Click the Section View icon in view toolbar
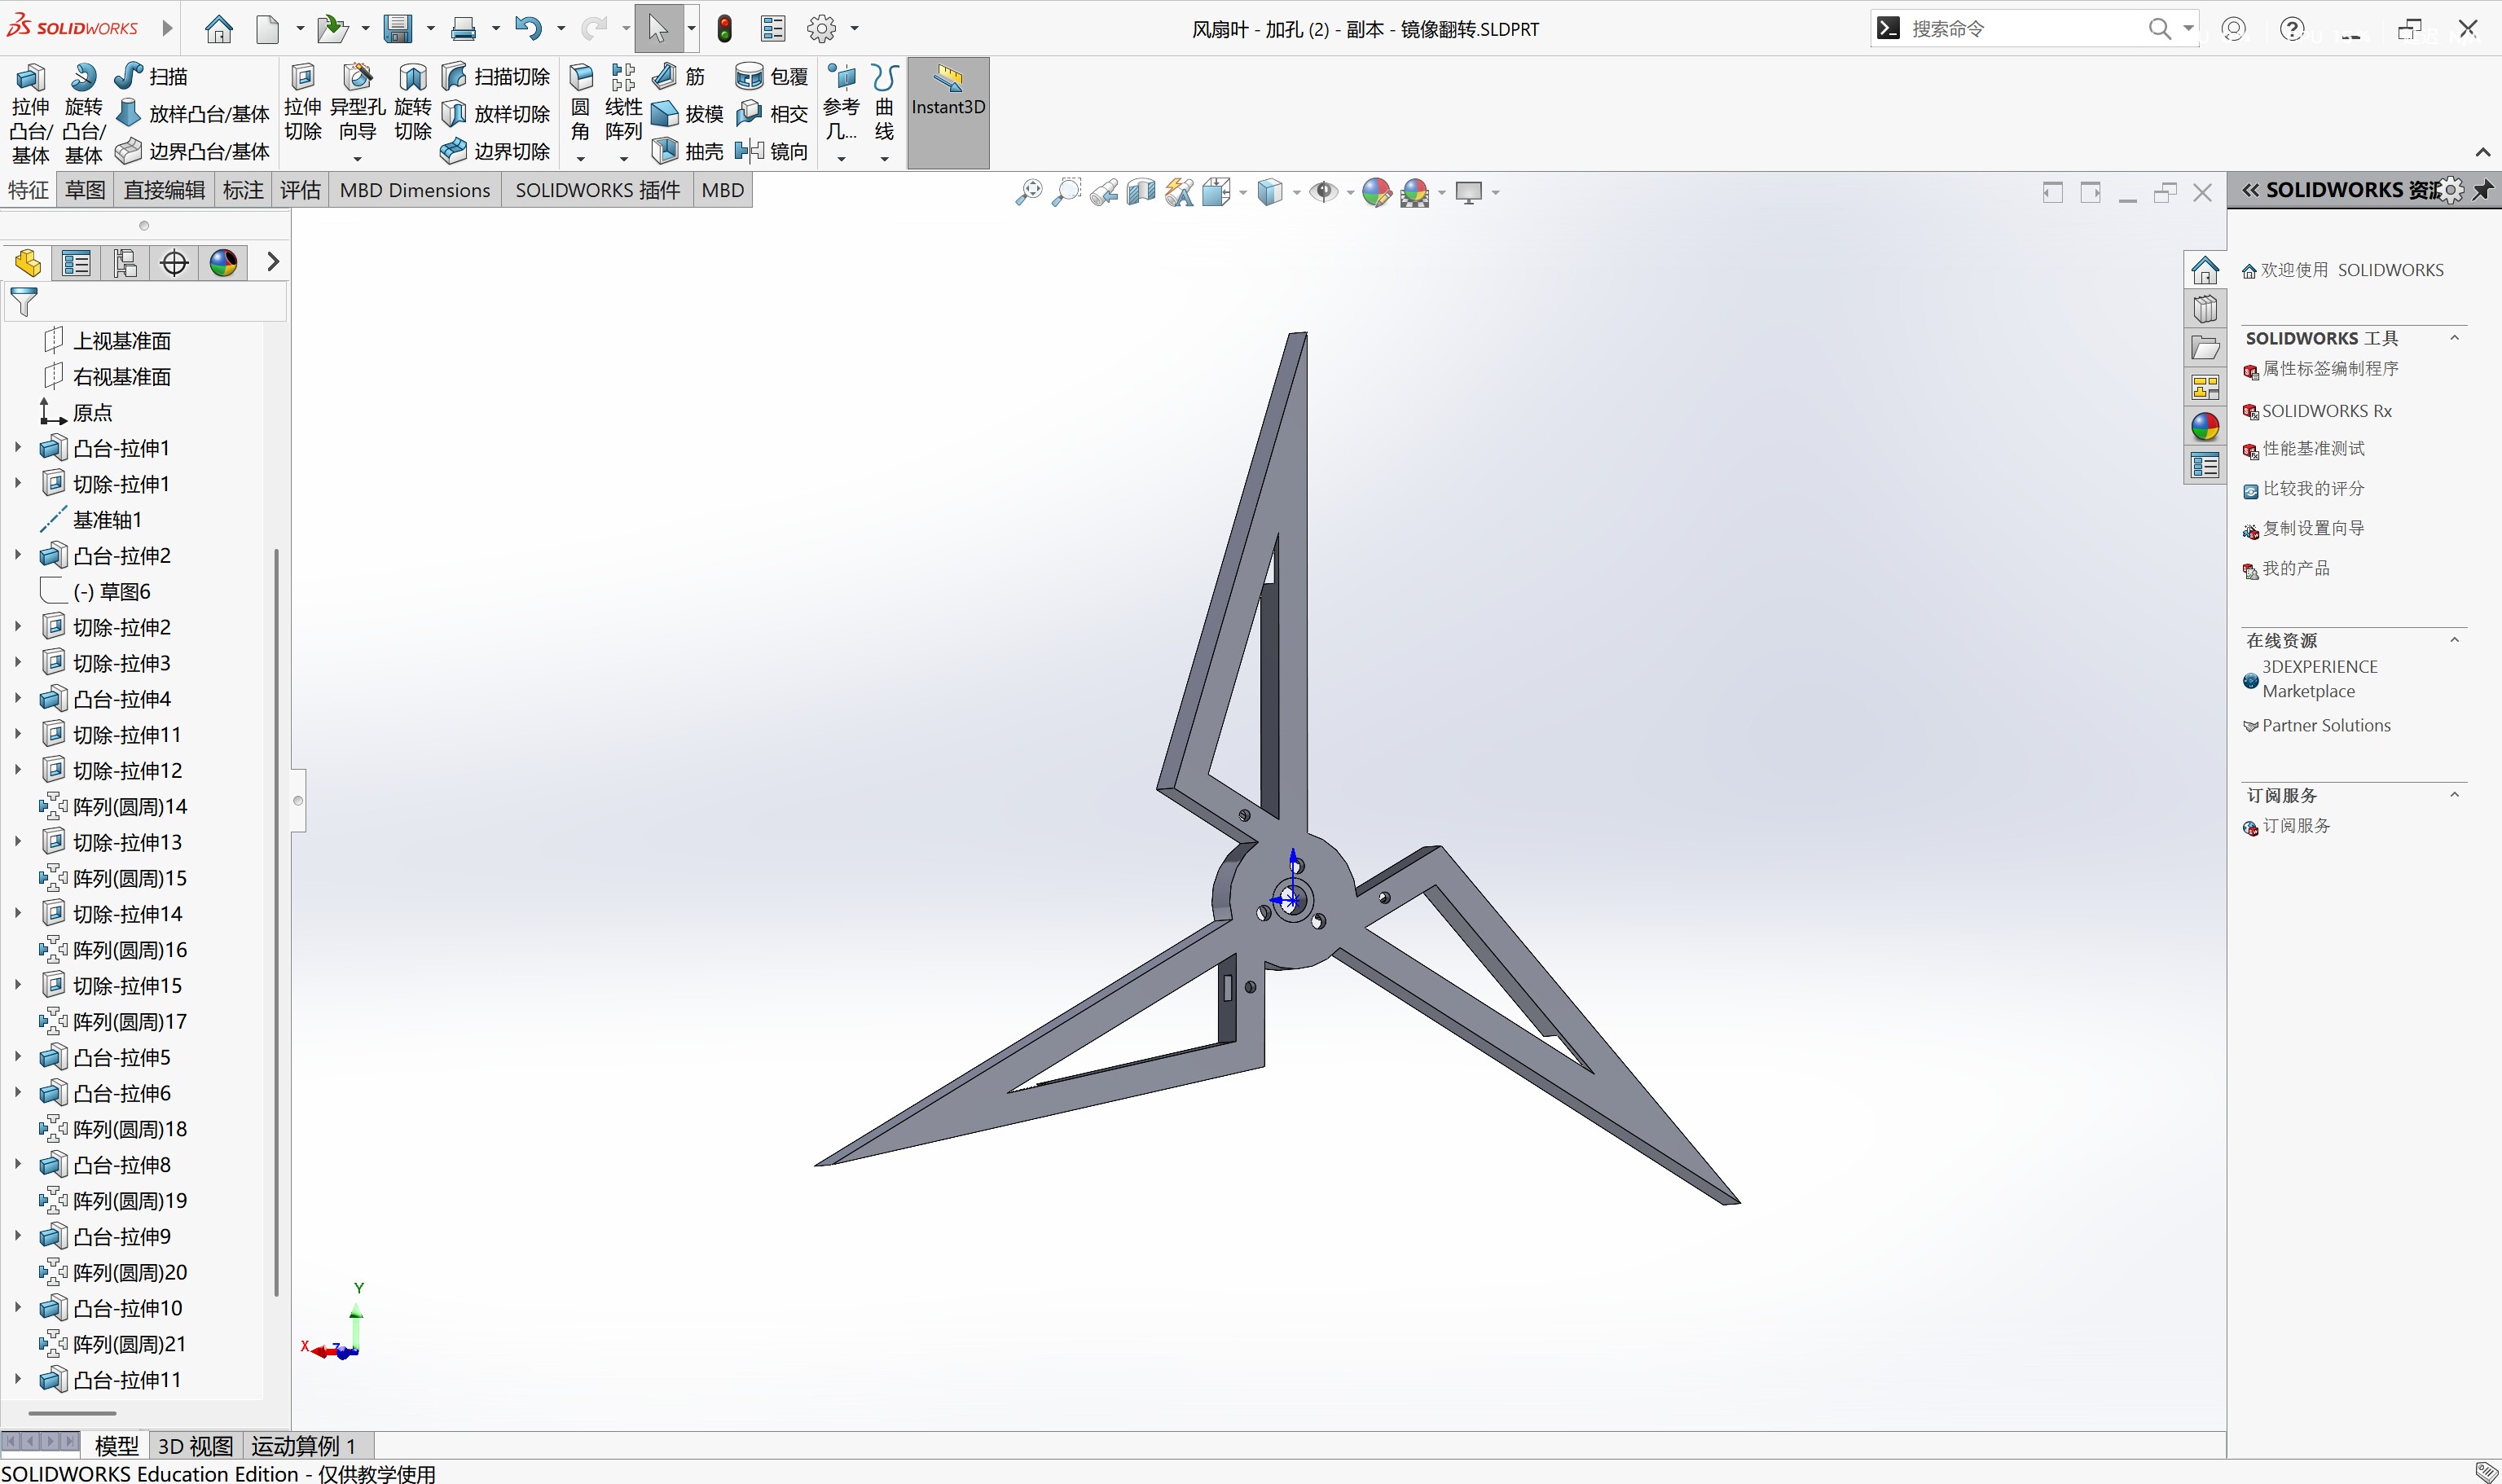Screen dimensions: 2502x1484 tap(1141, 192)
